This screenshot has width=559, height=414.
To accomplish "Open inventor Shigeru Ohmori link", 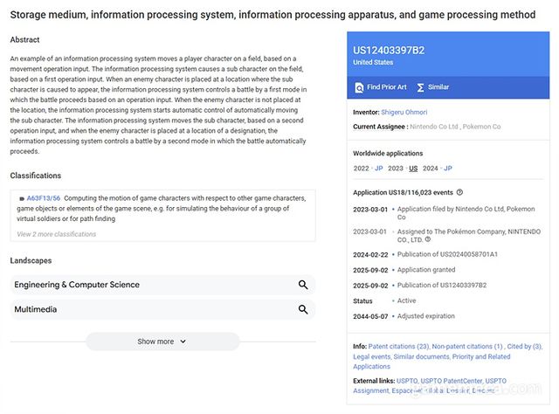I will (404, 112).
